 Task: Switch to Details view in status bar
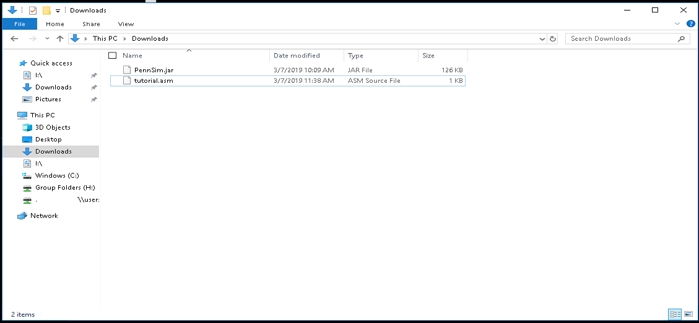[674, 314]
